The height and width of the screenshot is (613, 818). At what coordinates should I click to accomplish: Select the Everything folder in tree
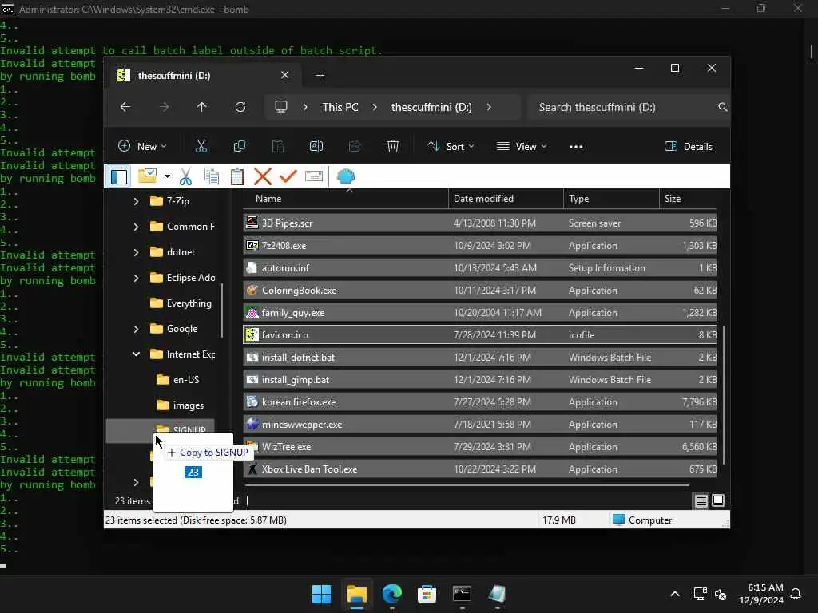181,303
